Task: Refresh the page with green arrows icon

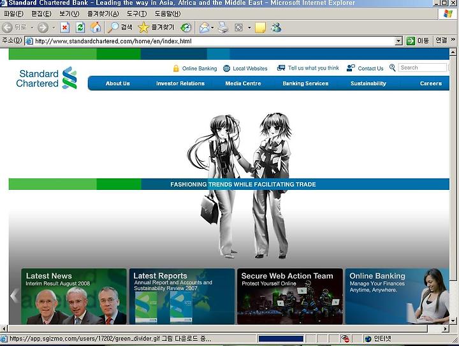Action: [x=80, y=27]
